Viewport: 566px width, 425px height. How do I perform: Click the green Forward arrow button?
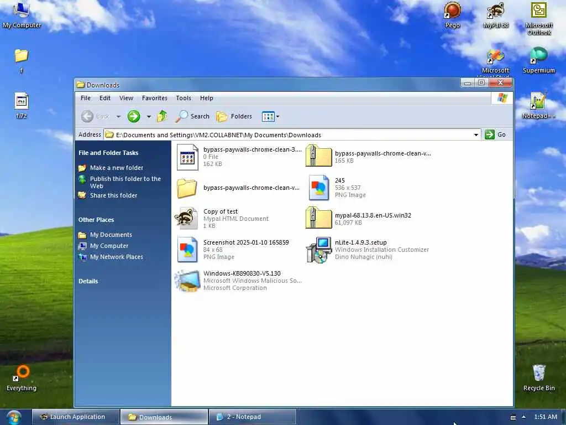coord(134,116)
